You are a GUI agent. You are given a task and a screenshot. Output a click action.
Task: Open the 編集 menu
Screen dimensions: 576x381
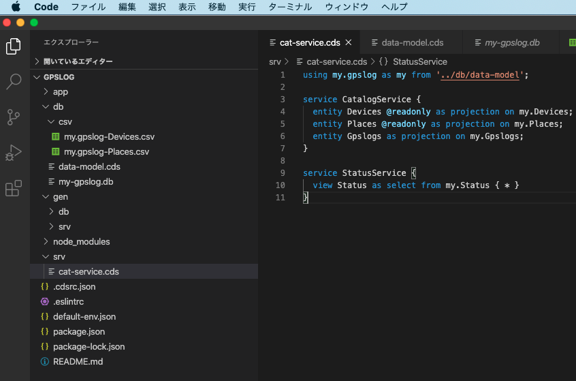click(x=127, y=7)
